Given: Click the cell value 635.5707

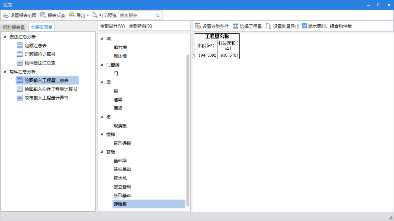Looking at the screenshot, I should click(228, 55).
